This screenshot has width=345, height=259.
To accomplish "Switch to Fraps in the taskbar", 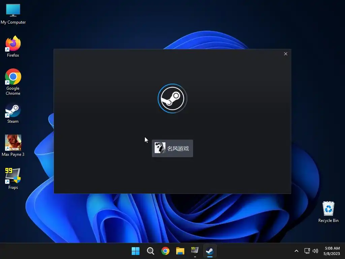I will [x=195, y=251].
